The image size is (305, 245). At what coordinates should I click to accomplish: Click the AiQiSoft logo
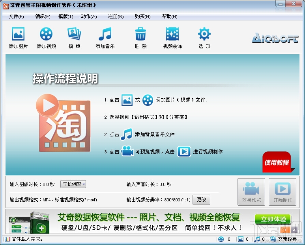[x=275, y=38]
